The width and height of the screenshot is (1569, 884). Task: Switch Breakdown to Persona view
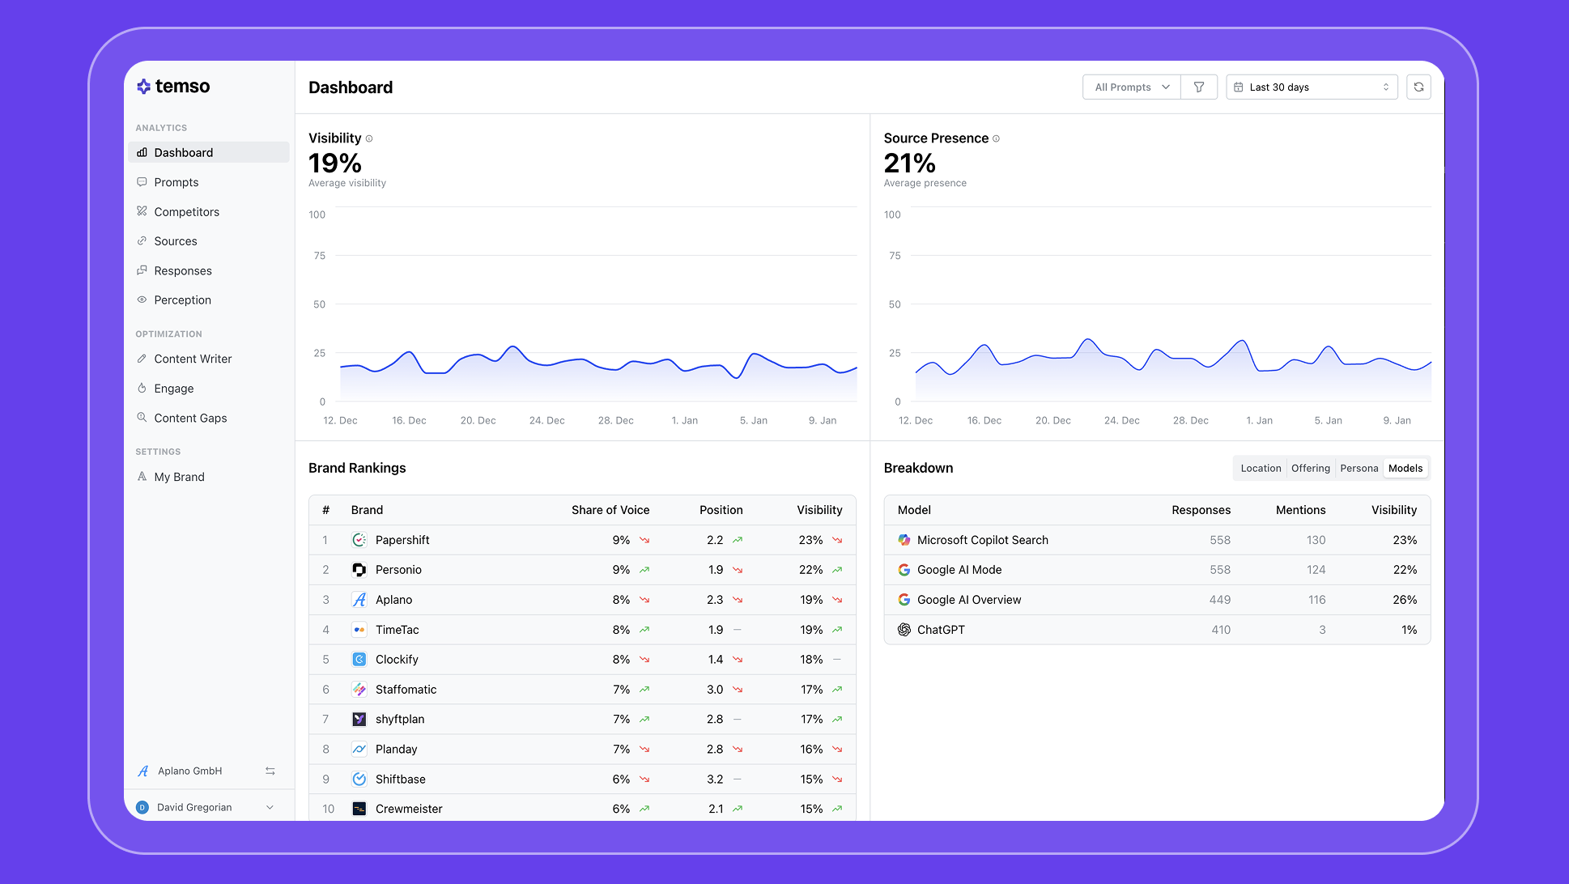coord(1359,469)
